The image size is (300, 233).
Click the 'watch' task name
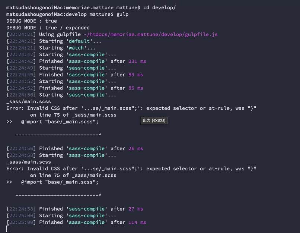coord(76,48)
